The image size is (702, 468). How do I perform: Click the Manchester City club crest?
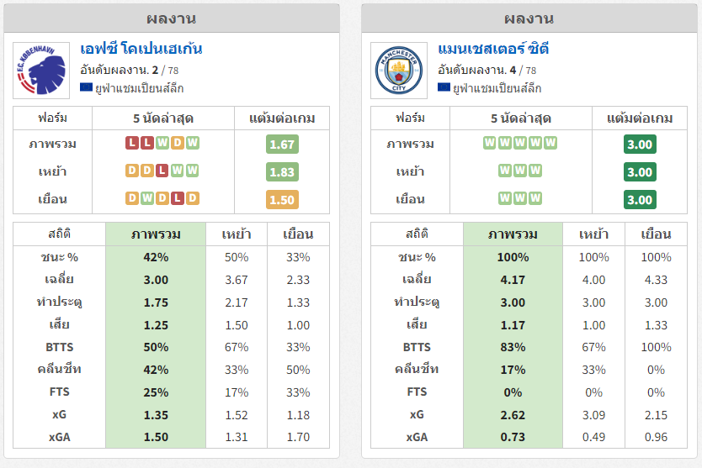[399, 71]
